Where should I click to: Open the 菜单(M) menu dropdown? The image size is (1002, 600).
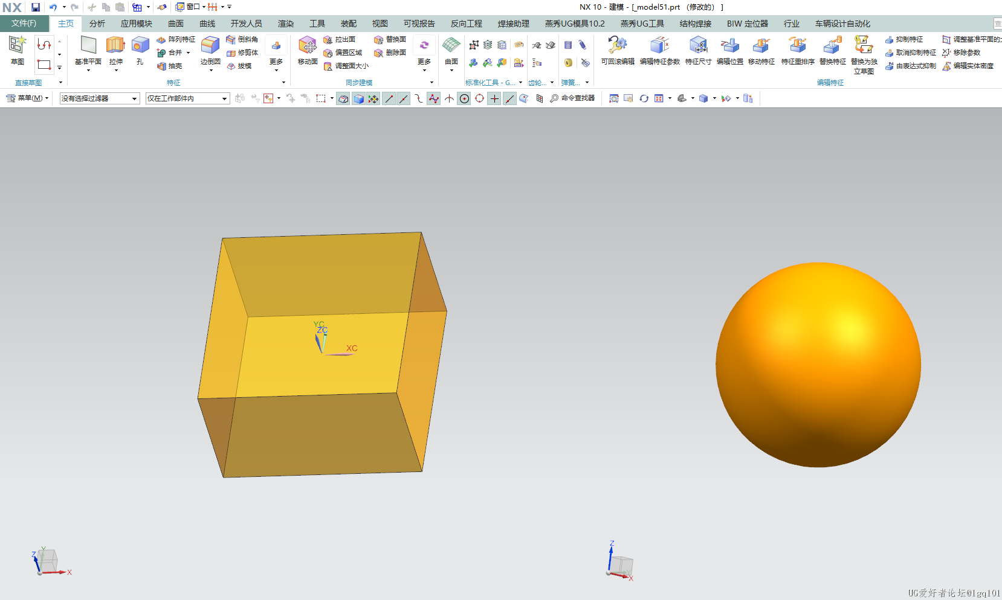point(27,98)
